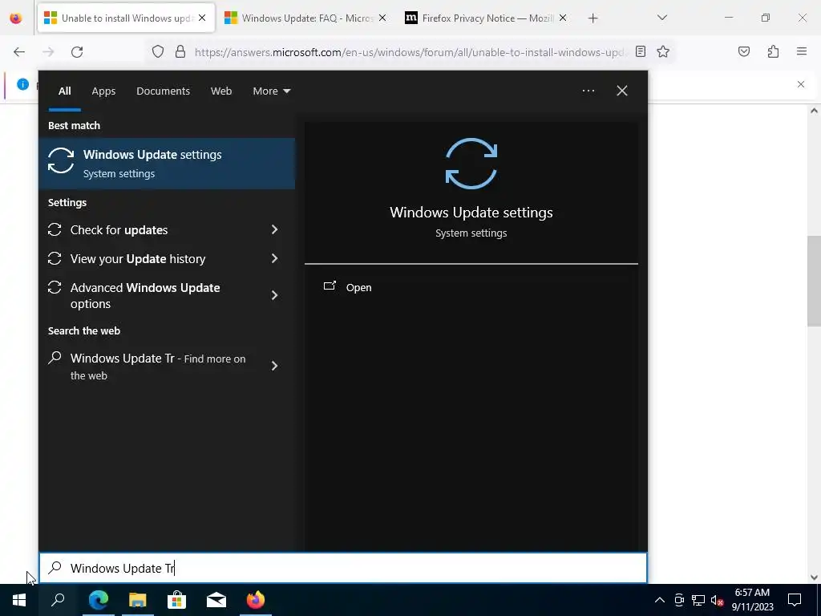Switch to the Web search filter

pyautogui.click(x=221, y=91)
